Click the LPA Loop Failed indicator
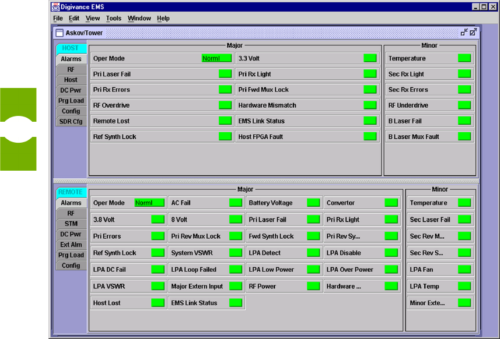The height and width of the screenshot is (339, 500). click(x=236, y=269)
